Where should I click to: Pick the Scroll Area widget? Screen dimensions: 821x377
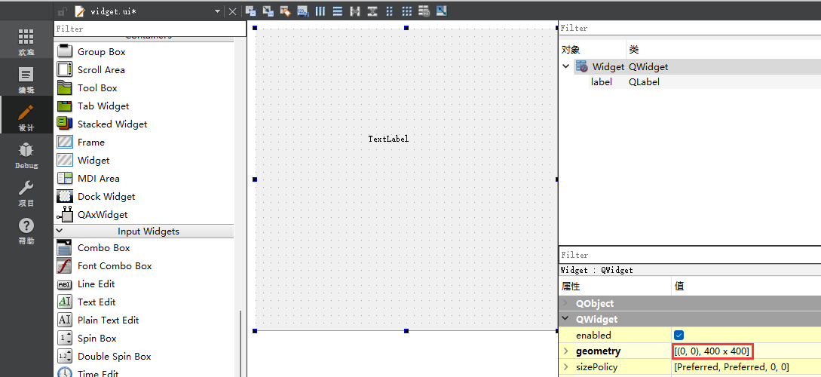click(144, 69)
